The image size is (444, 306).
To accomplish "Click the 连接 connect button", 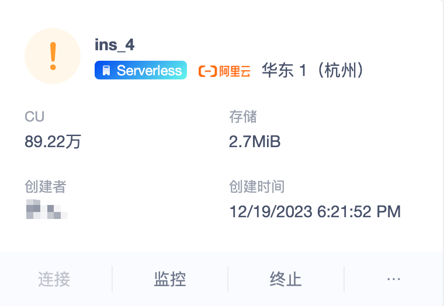I will pos(54,279).
